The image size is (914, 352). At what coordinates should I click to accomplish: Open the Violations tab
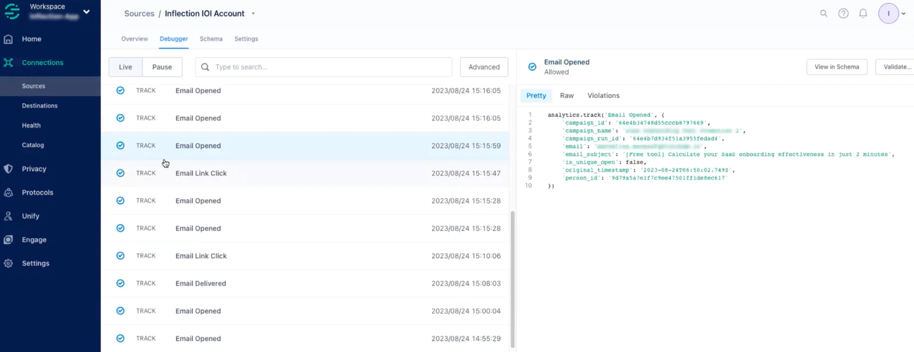click(603, 95)
